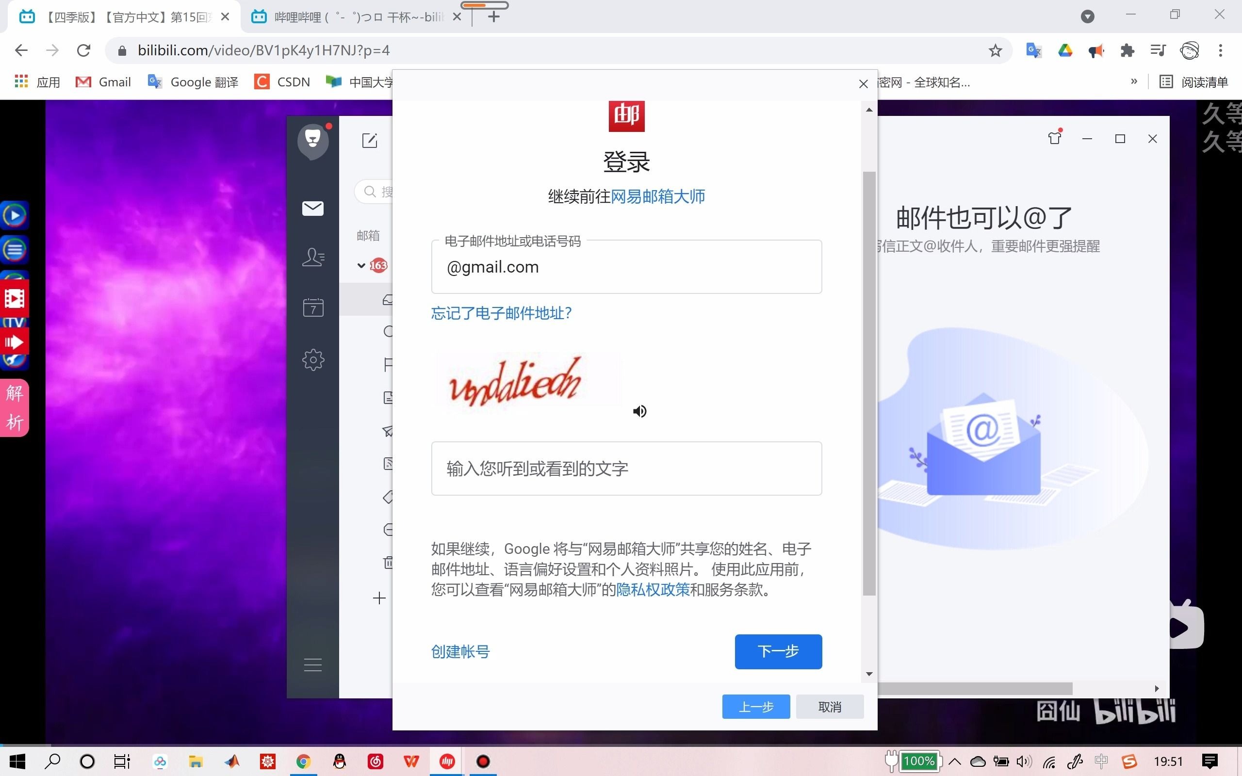Open QQ penguin in taskbar
This screenshot has height=776, width=1242.
click(x=339, y=761)
